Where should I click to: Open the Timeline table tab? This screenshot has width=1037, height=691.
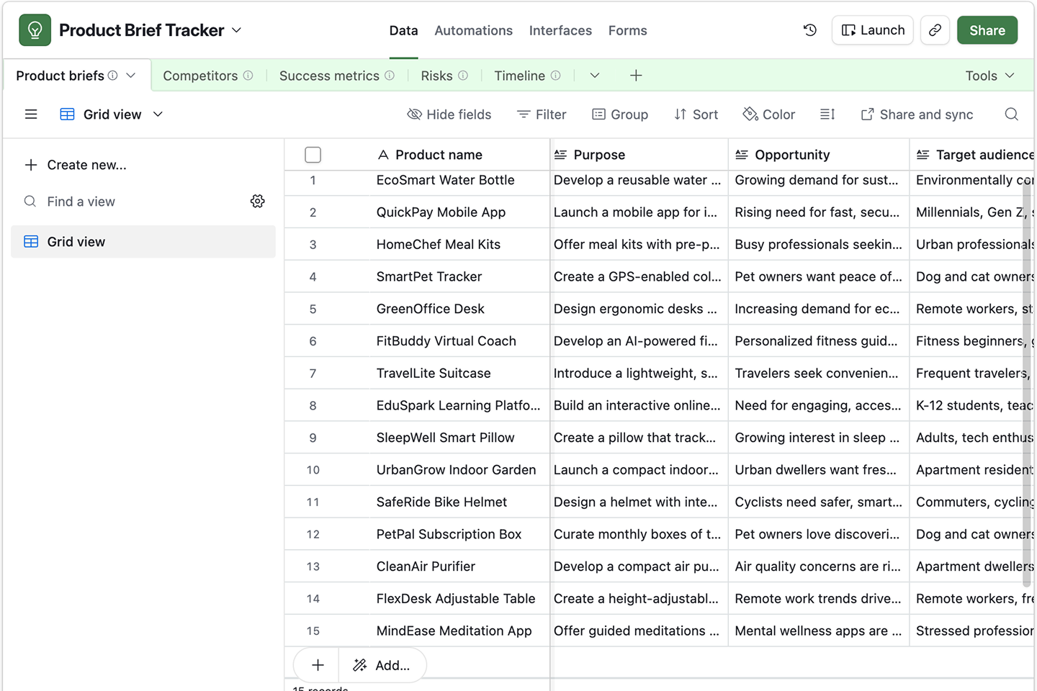point(519,76)
